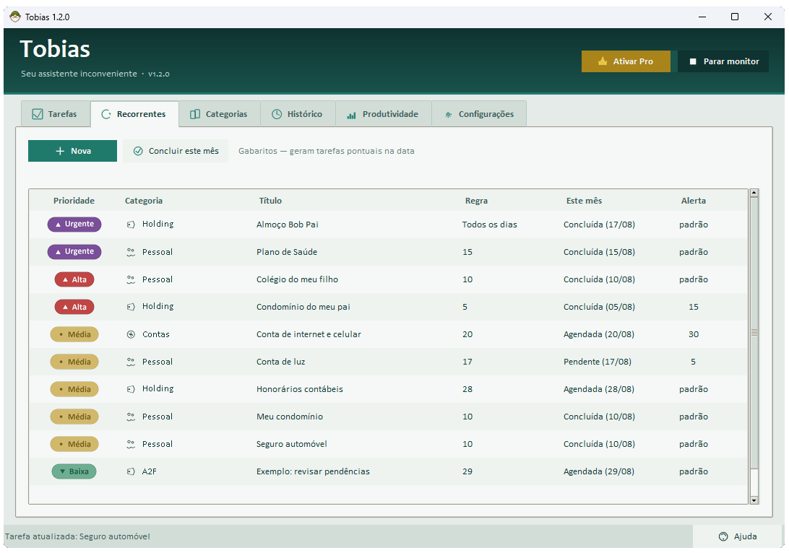Click the Pendente (17/08) status cell
Viewport: 789px width, 553px height.
click(x=598, y=362)
